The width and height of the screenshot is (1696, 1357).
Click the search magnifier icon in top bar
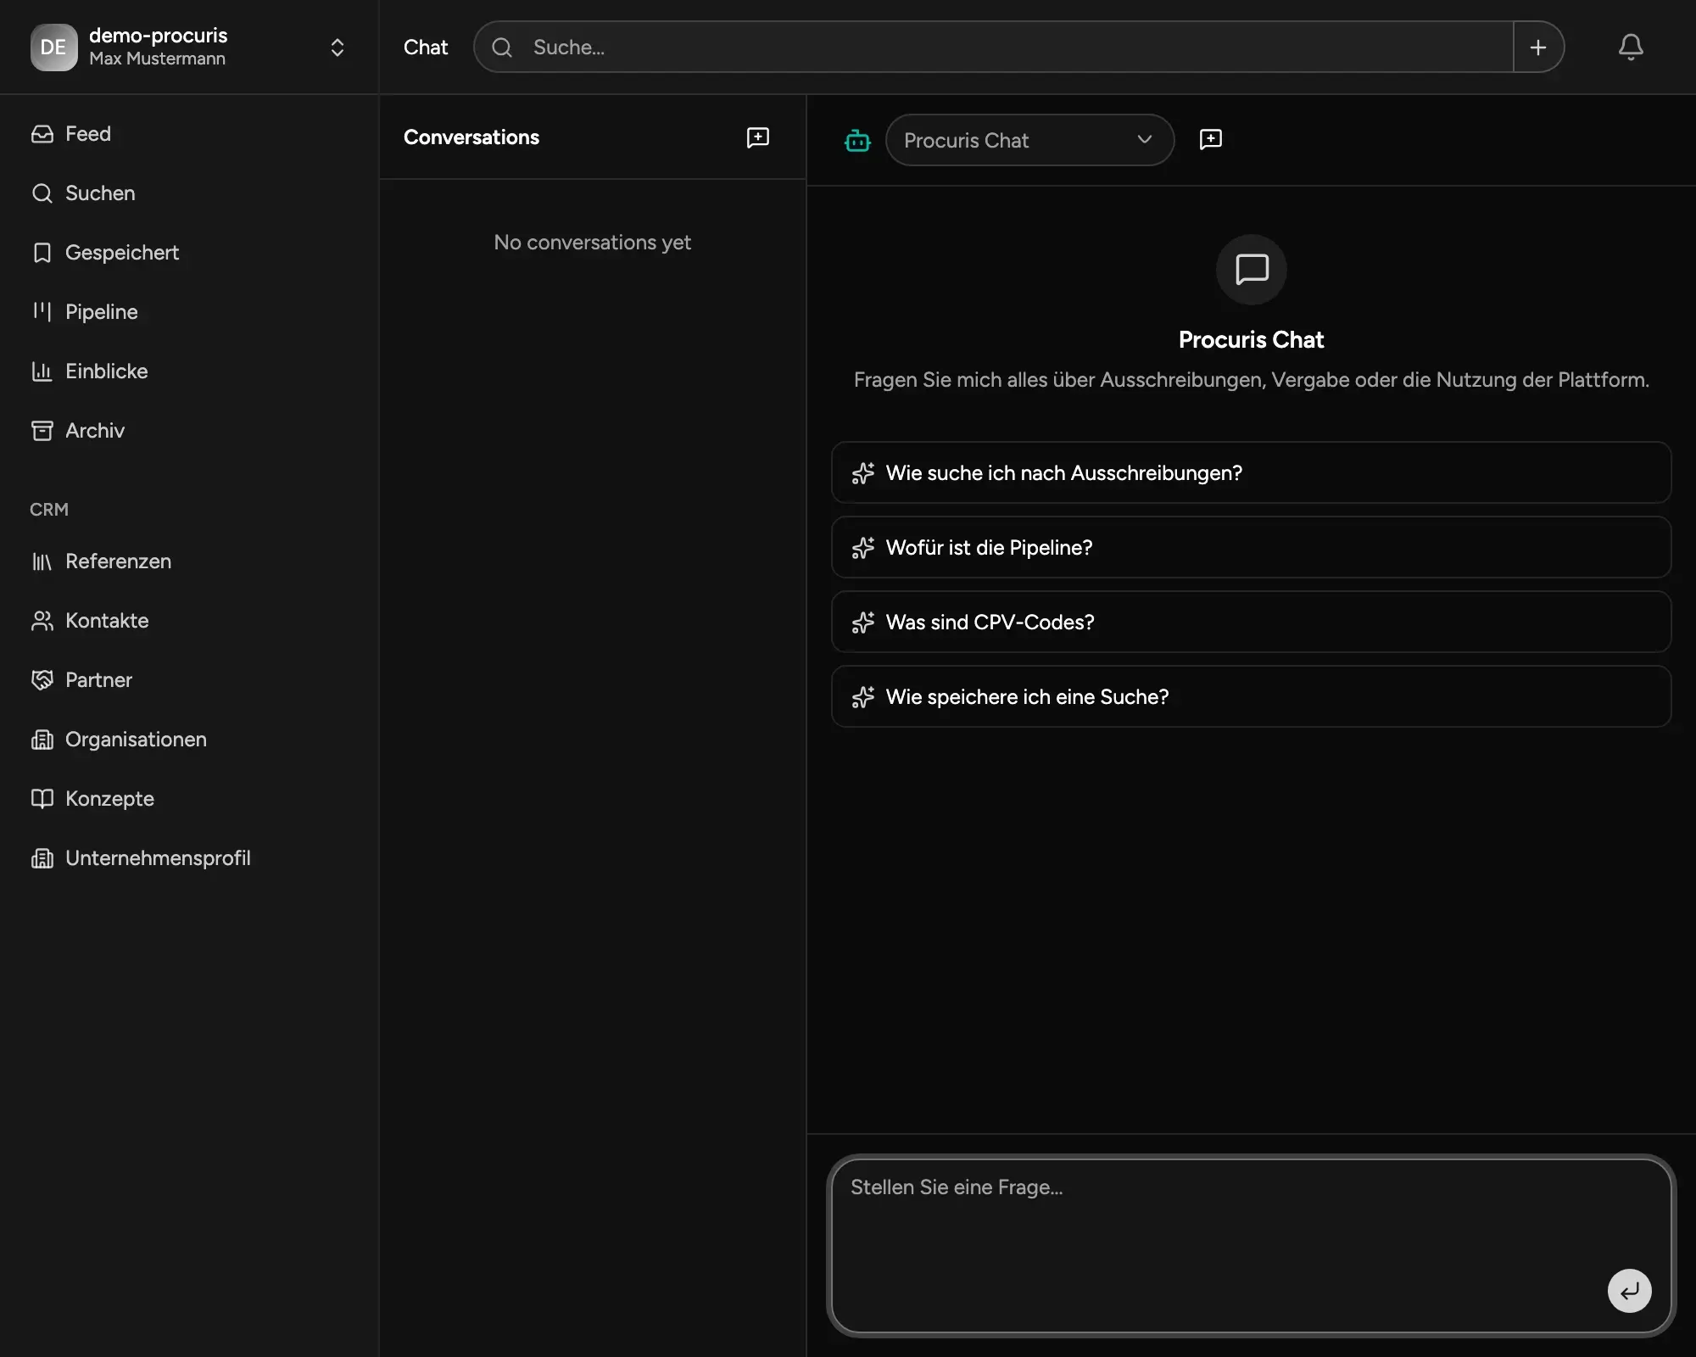tap(502, 47)
